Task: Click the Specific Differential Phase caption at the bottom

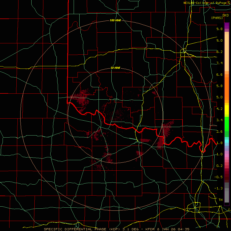Action: pos(117,229)
